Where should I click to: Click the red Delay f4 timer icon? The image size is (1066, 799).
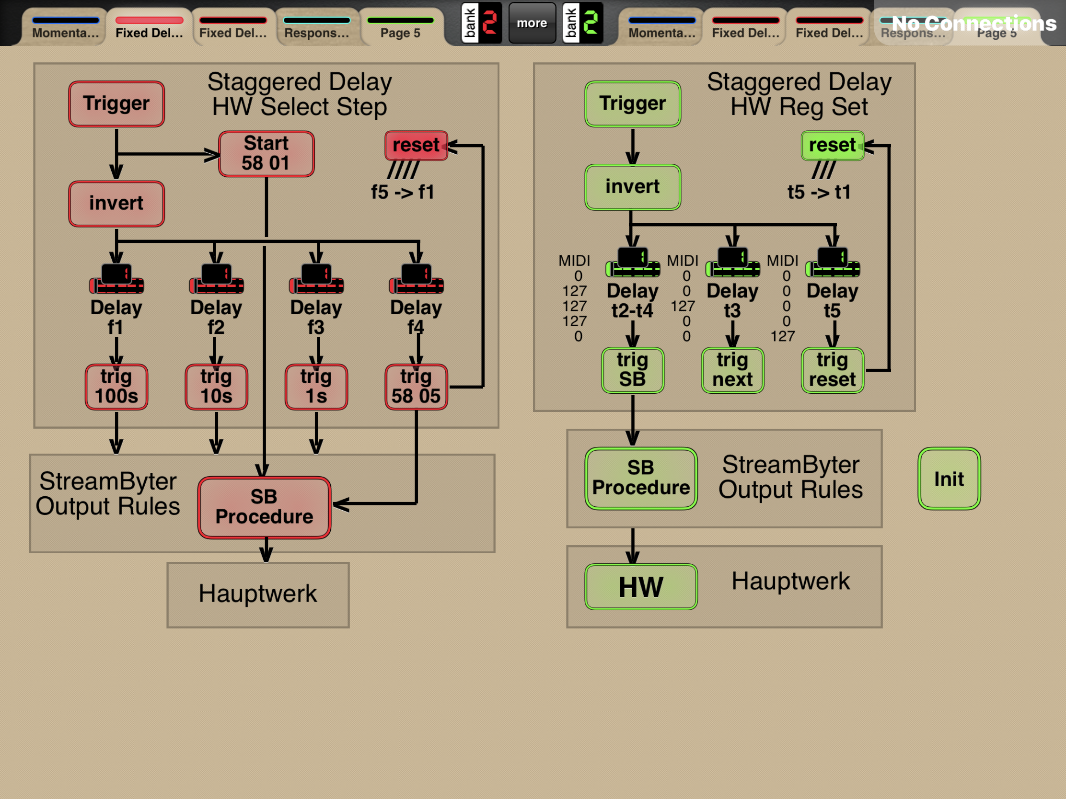pos(417,279)
